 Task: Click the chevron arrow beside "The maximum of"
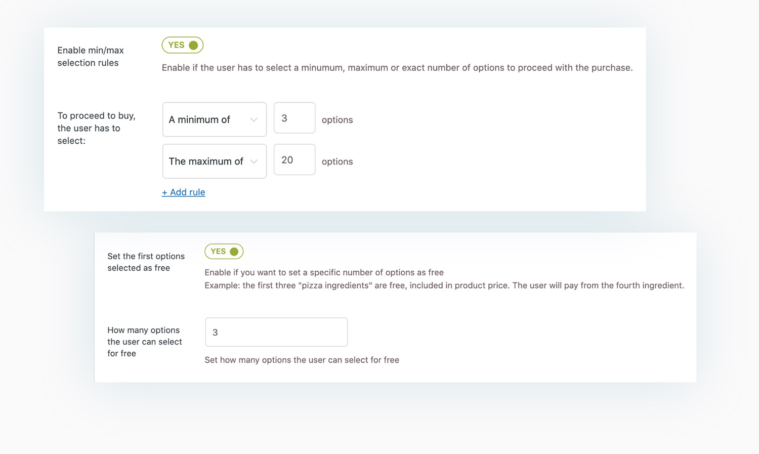pos(254,161)
